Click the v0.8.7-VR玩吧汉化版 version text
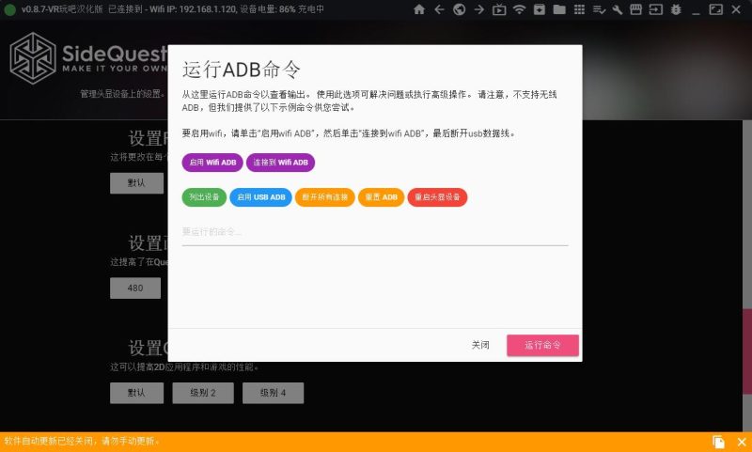The height and width of the screenshot is (452, 752). pyautogui.click(x=62, y=9)
